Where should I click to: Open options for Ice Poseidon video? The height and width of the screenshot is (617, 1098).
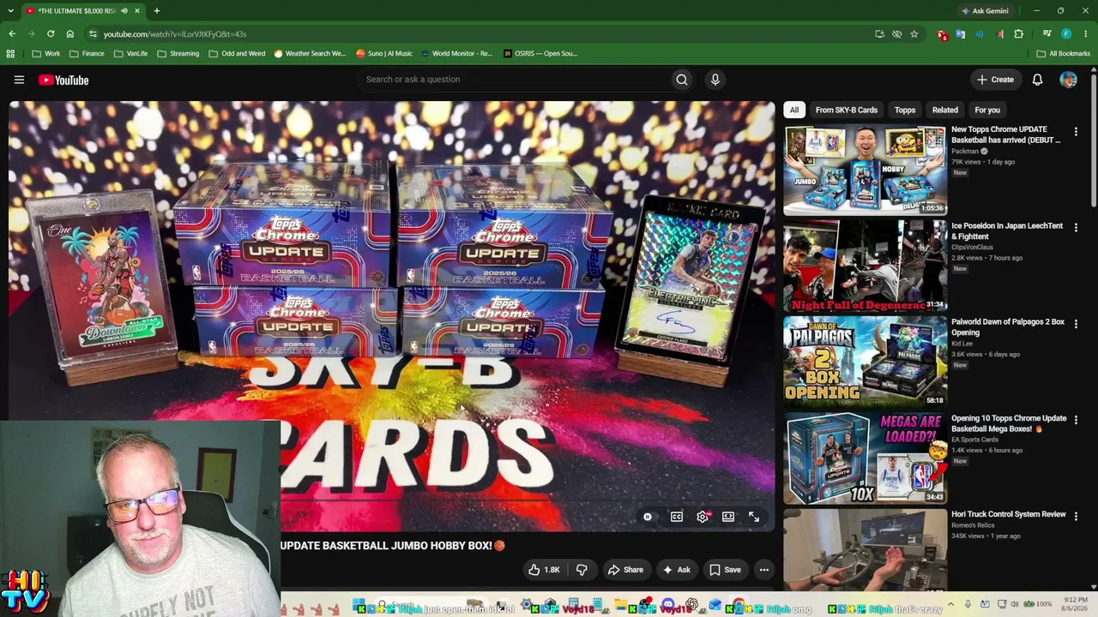1076,228
